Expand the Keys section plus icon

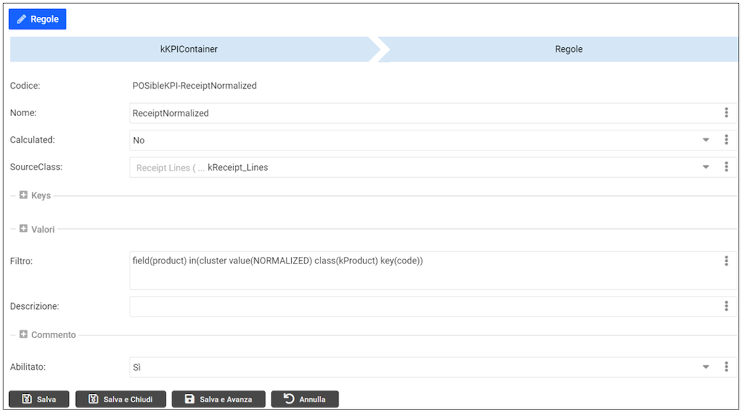[x=24, y=195]
